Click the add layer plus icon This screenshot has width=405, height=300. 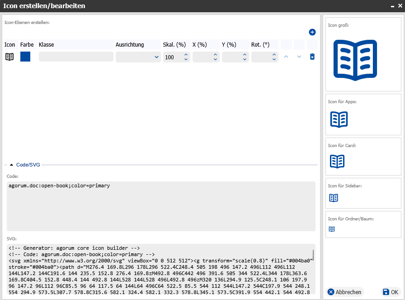(312, 32)
